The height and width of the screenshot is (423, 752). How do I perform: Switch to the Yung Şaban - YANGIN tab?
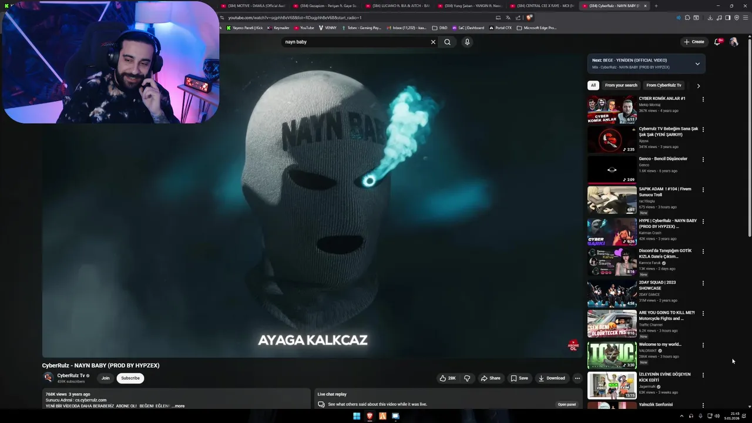click(x=471, y=6)
